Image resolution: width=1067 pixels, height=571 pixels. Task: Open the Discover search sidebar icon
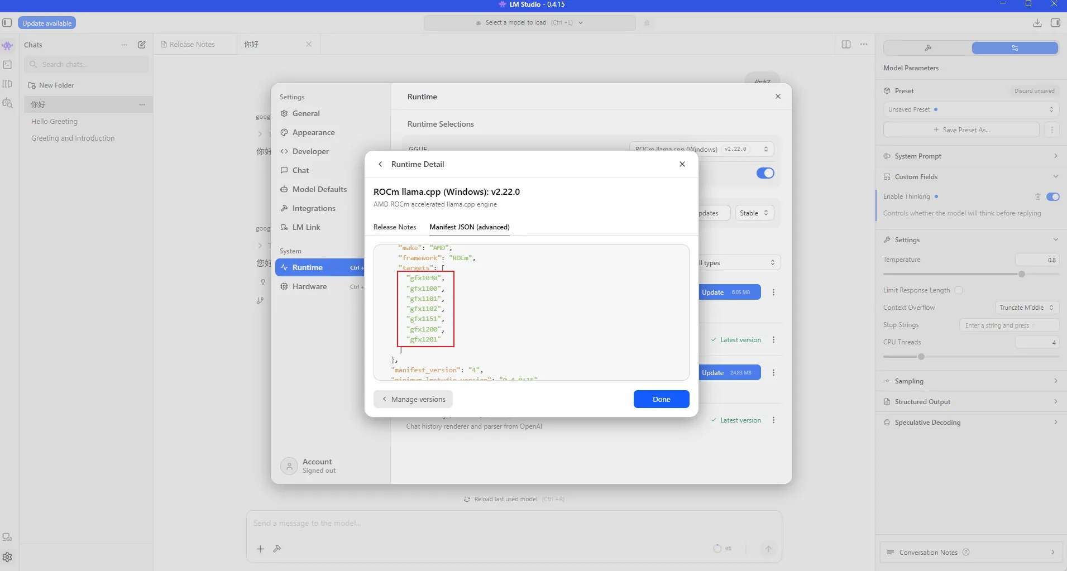7,103
